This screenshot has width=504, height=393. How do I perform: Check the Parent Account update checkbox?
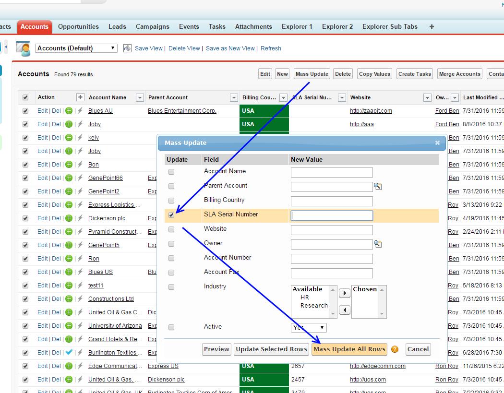[x=171, y=186]
